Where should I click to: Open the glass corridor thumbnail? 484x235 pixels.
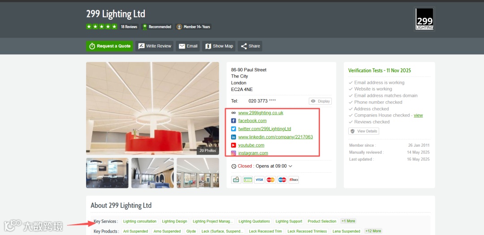click(198, 173)
